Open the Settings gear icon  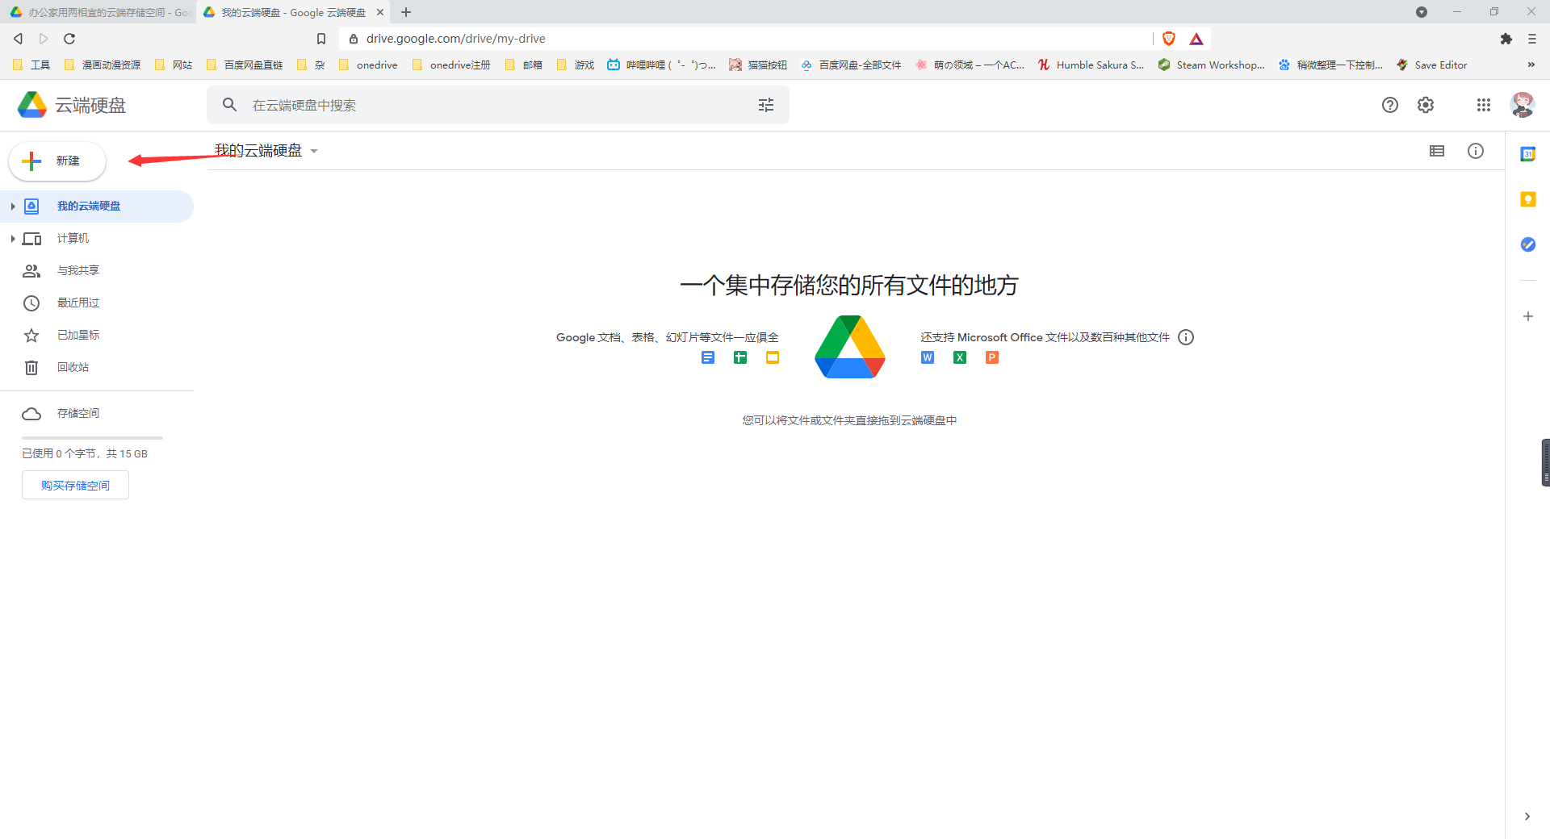coord(1426,105)
